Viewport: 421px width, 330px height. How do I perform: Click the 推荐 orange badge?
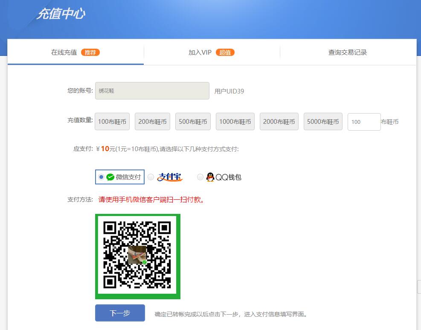(90, 53)
